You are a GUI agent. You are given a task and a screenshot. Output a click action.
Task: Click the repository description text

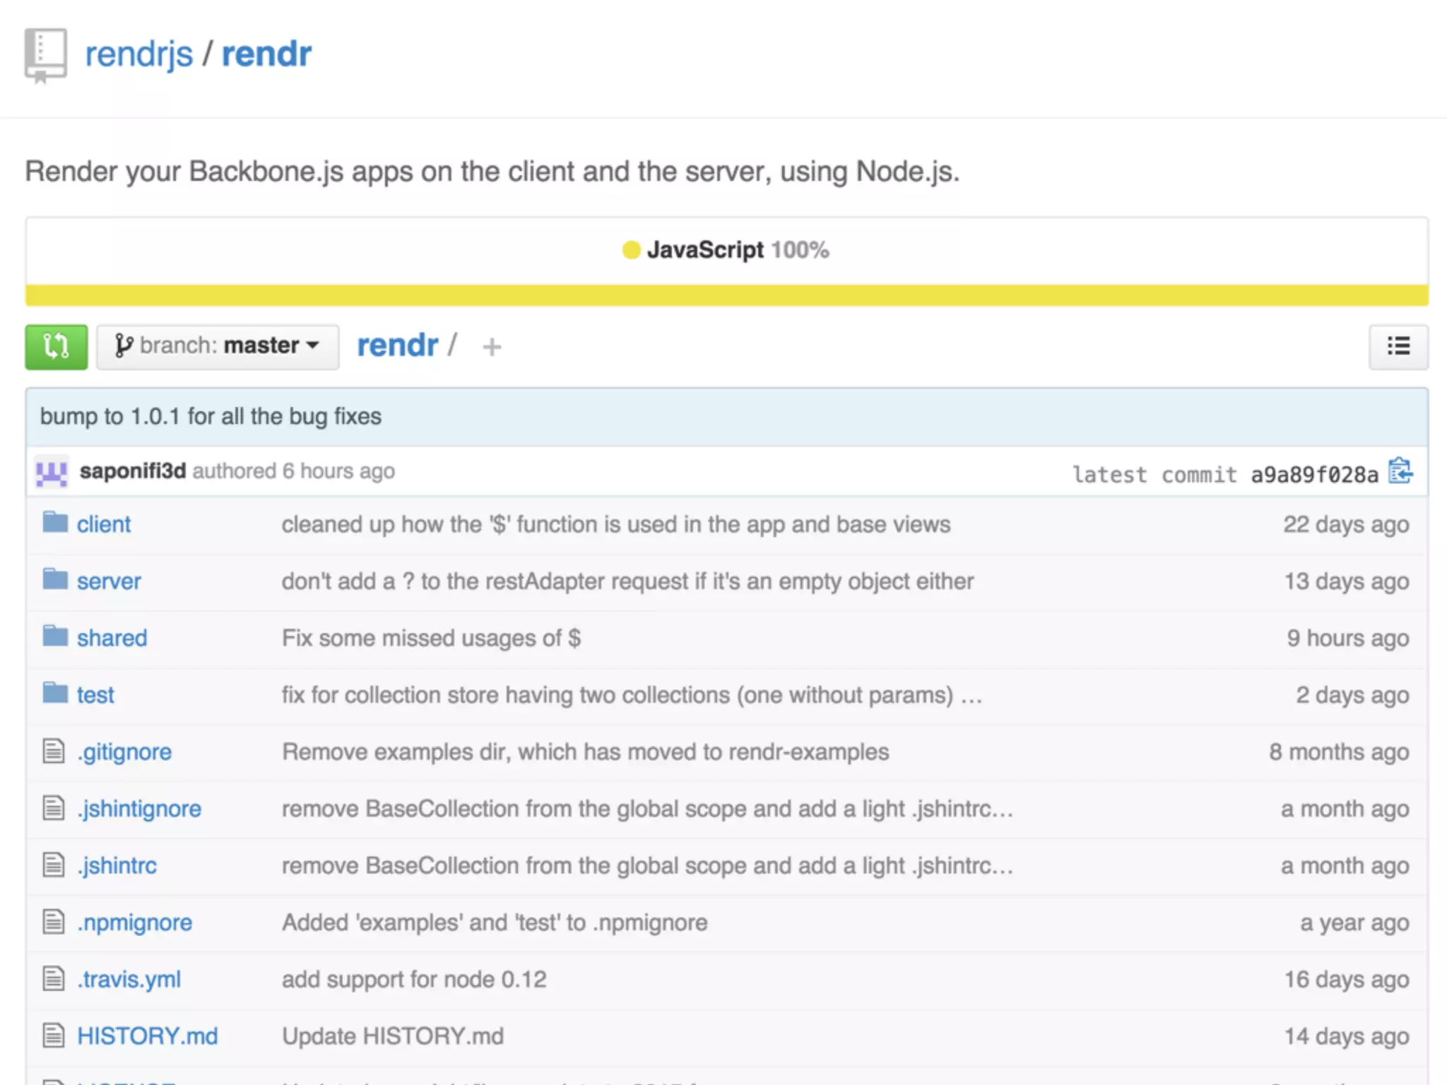[492, 172]
